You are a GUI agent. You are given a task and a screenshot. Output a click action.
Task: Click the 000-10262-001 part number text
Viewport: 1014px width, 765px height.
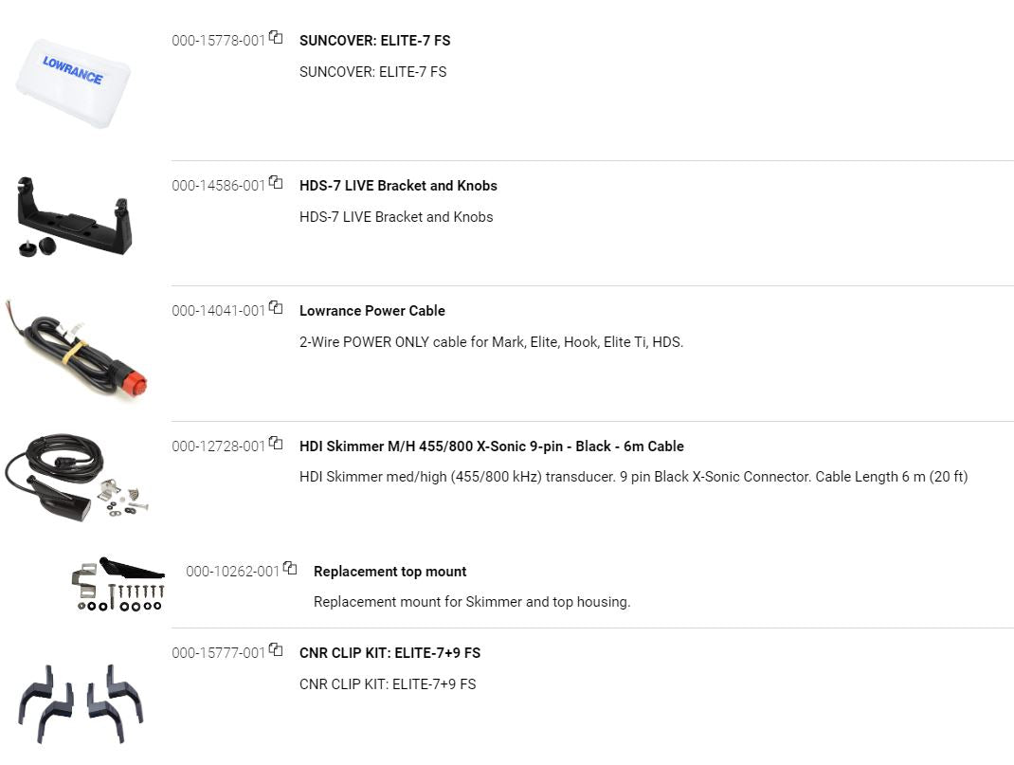coord(232,572)
